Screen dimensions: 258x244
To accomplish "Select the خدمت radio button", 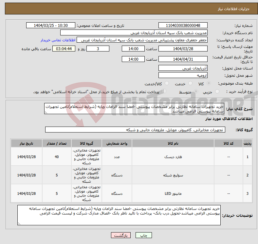I will click(x=190, y=83).
